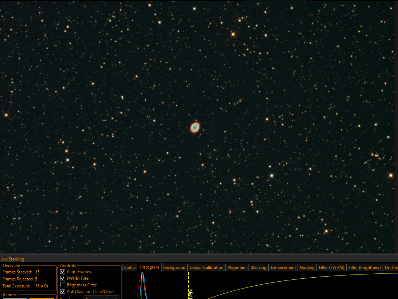Switch to the Status tab
Viewport: 398px width, 299px height.
130,267
